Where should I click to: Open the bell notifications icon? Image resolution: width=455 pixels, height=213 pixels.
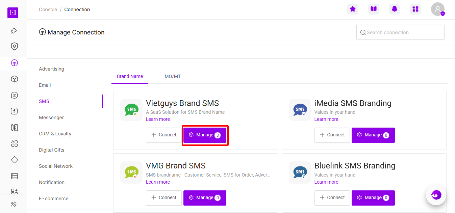[x=395, y=9]
